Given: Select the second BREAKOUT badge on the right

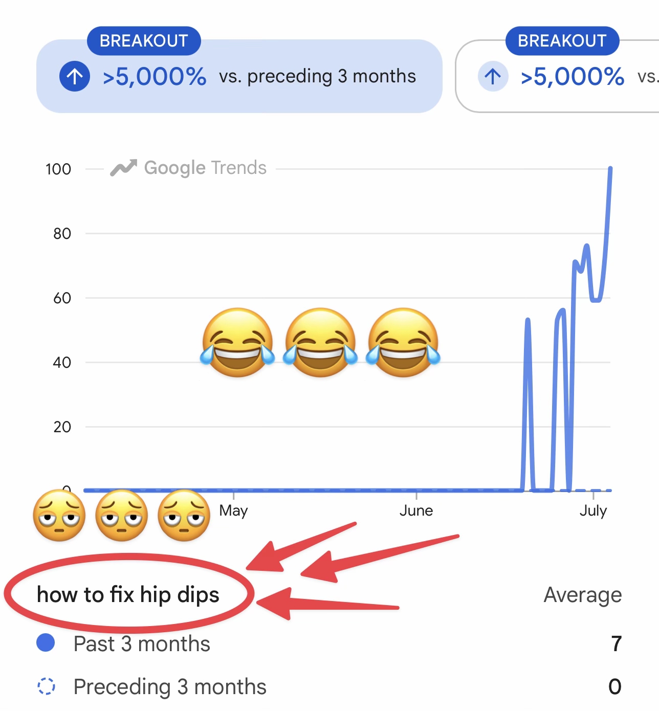Looking at the screenshot, I should (562, 41).
